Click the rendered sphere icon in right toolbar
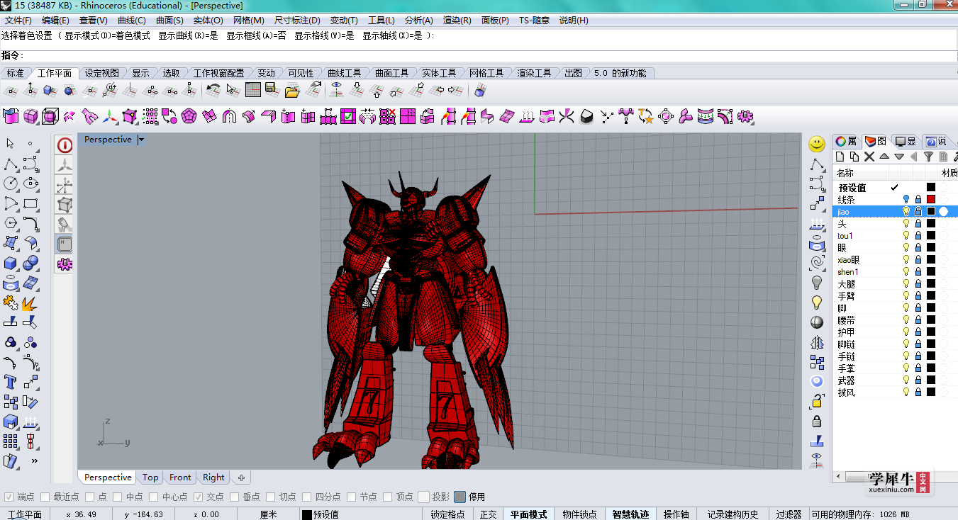The image size is (958, 520). pos(817,322)
